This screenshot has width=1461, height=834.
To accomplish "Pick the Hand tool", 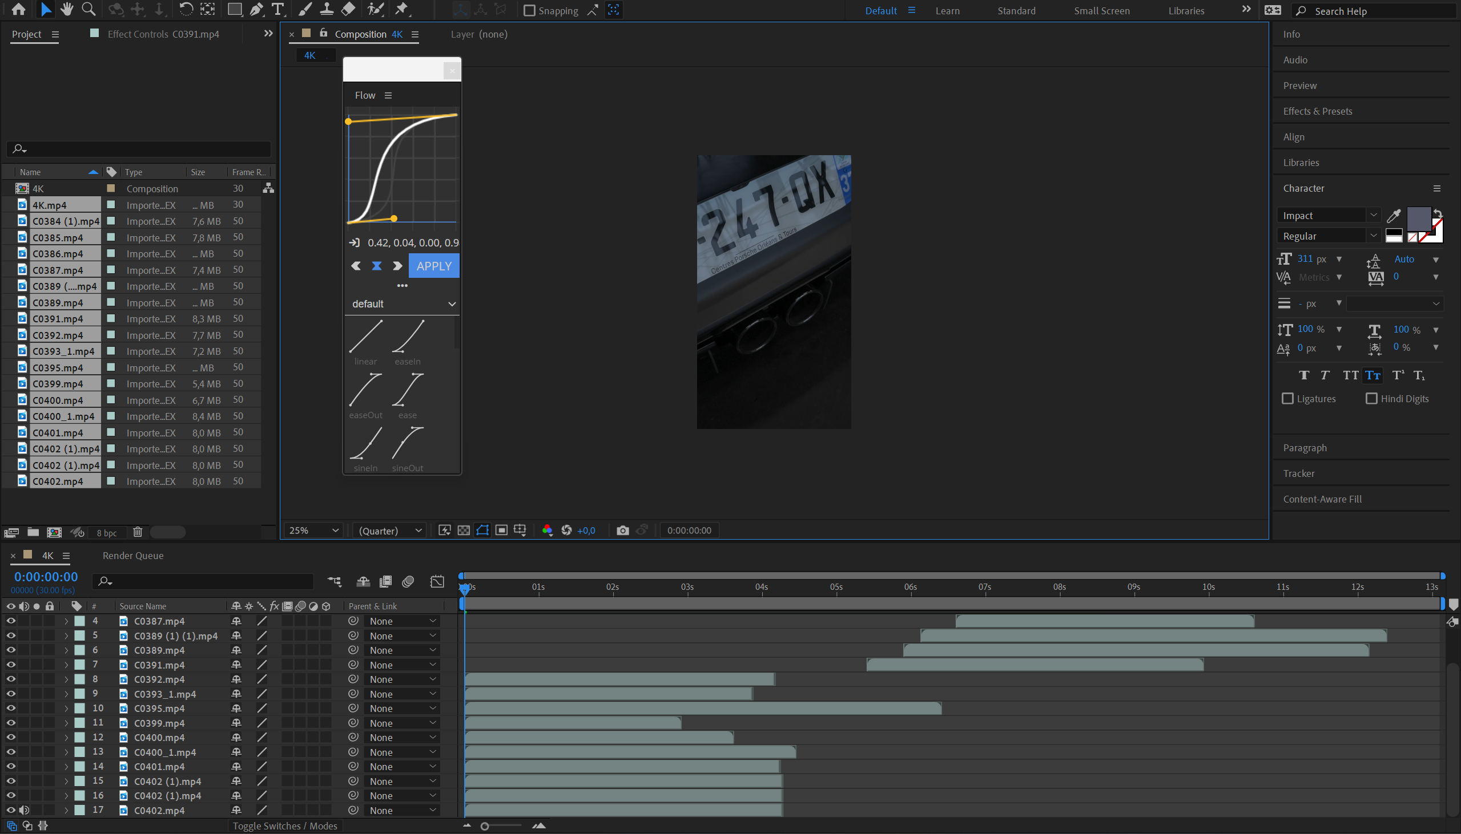I will tap(67, 9).
